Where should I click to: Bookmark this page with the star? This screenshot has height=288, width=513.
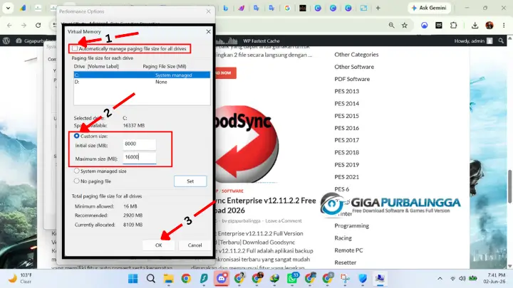click(405, 25)
